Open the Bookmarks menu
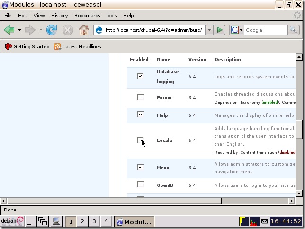 [x=87, y=15]
